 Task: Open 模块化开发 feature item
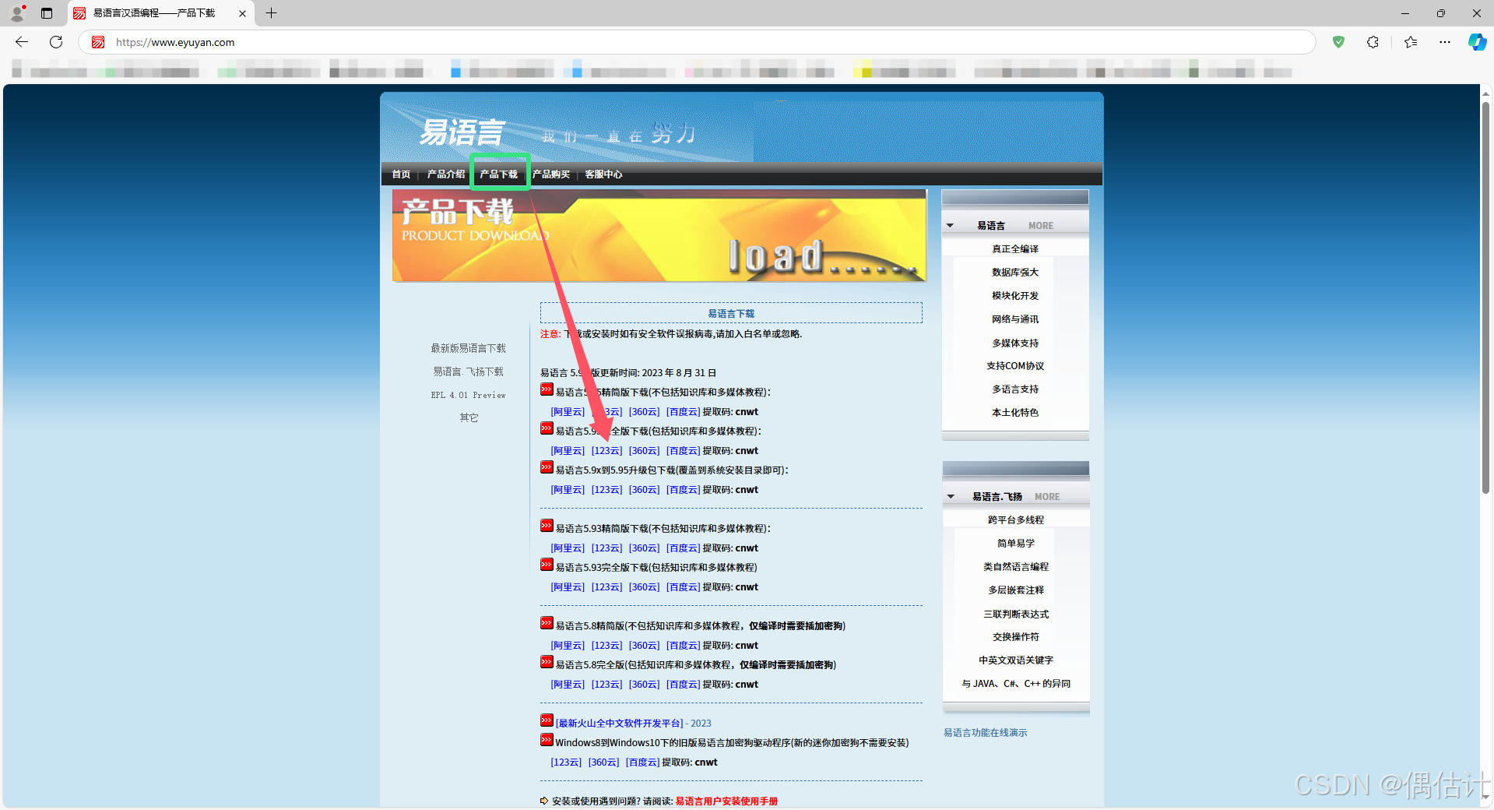pyautogui.click(x=1015, y=296)
